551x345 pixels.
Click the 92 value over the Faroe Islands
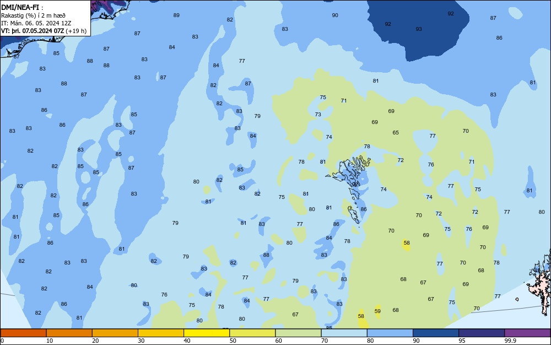coord(355,184)
